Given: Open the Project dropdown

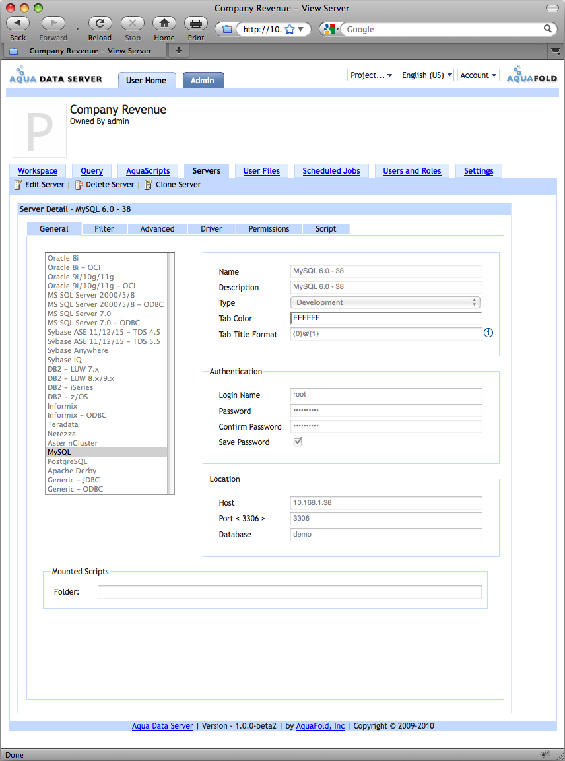Looking at the screenshot, I should [372, 75].
